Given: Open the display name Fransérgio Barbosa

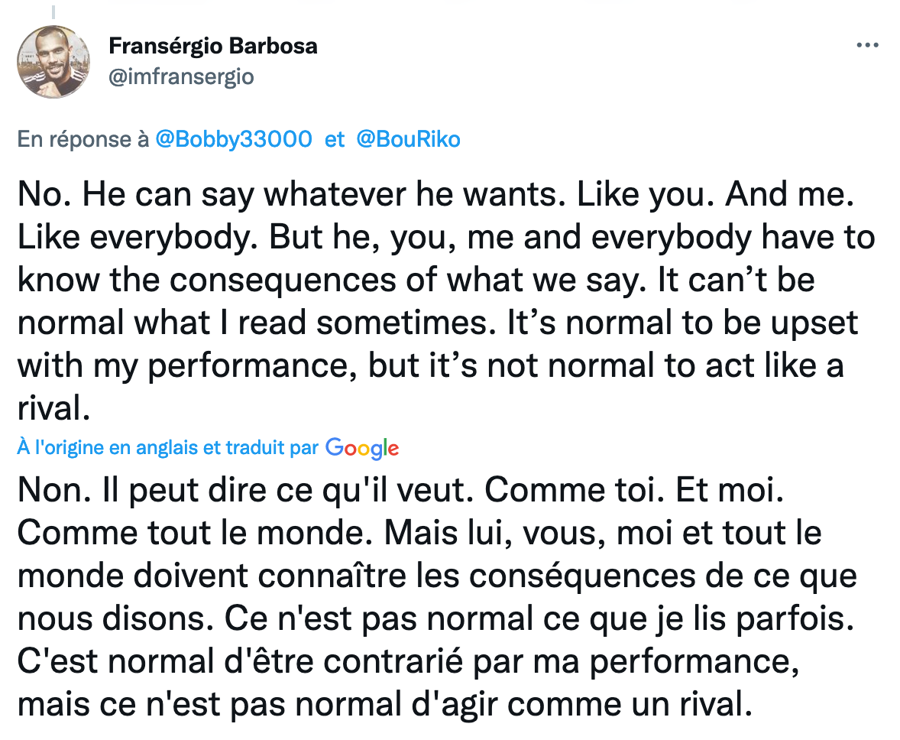Looking at the screenshot, I should (x=213, y=45).
